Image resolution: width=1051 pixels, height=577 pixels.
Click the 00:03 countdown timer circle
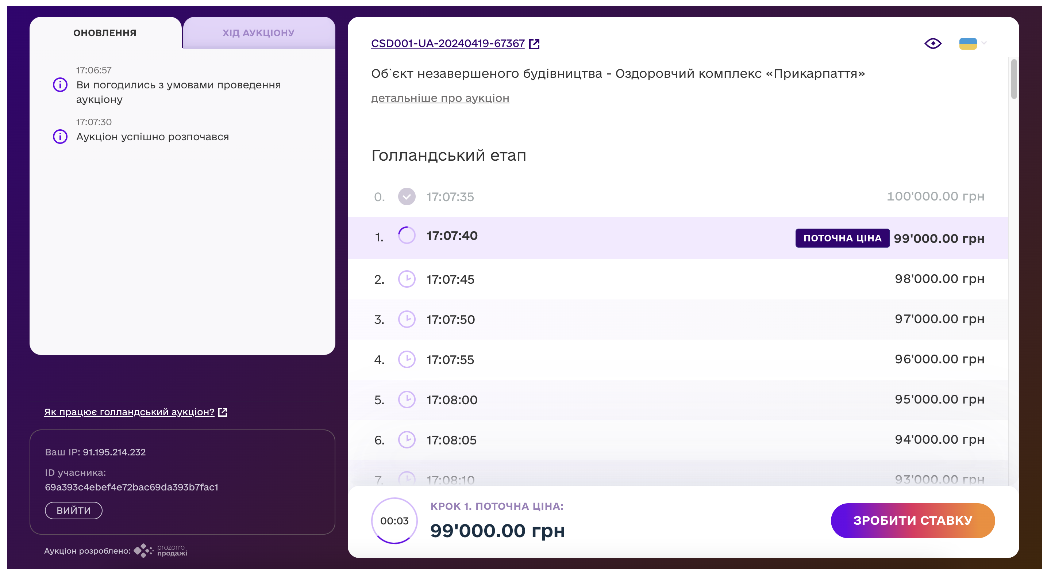[394, 521]
